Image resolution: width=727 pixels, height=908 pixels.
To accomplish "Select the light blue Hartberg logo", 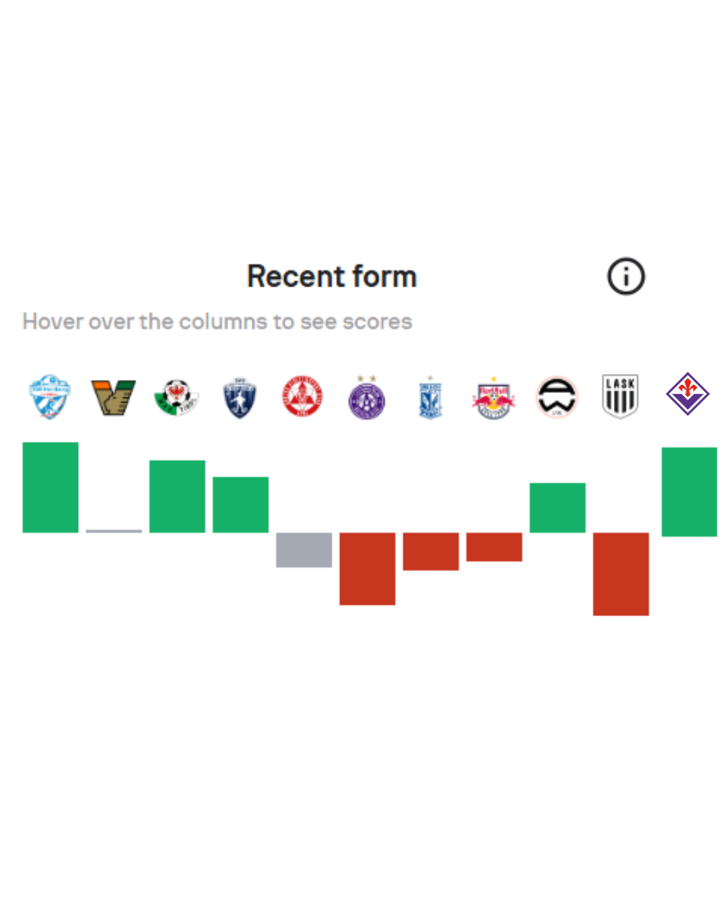I will point(50,397).
